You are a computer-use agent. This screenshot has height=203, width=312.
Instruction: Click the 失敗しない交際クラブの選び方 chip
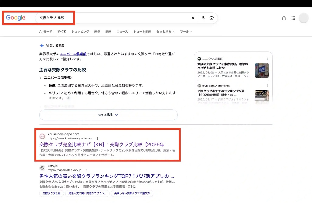tap(132, 193)
